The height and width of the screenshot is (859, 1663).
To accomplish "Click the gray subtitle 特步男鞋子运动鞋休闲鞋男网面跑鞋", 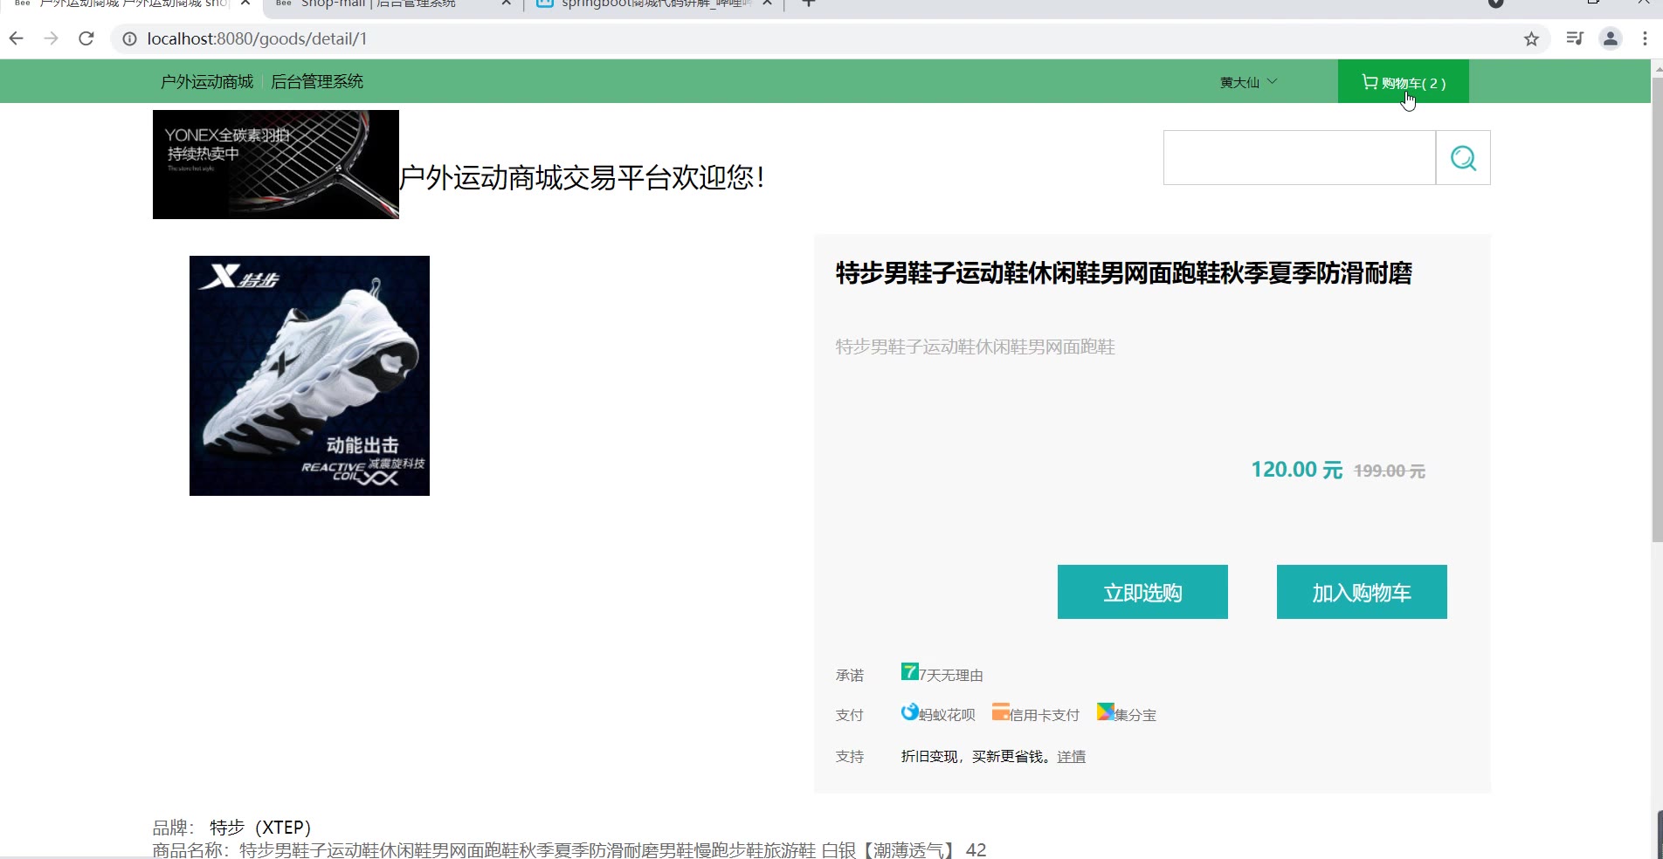I will [975, 347].
